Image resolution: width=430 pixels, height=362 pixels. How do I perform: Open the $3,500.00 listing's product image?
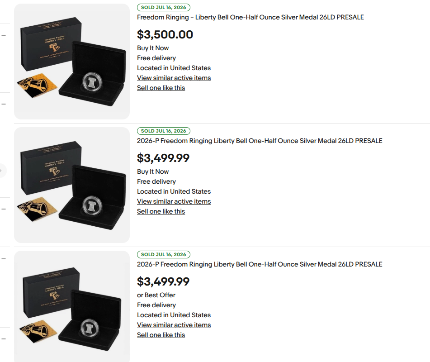pyautogui.click(x=72, y=62)
